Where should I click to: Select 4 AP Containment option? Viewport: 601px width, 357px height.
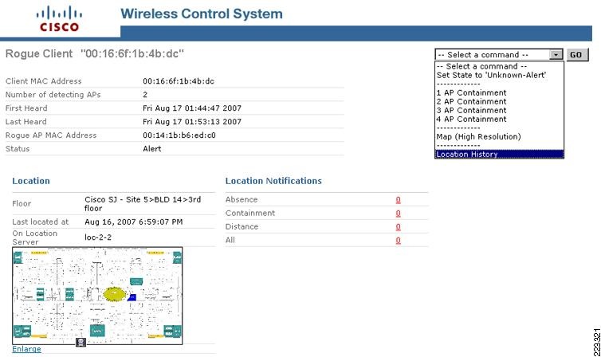471,119
